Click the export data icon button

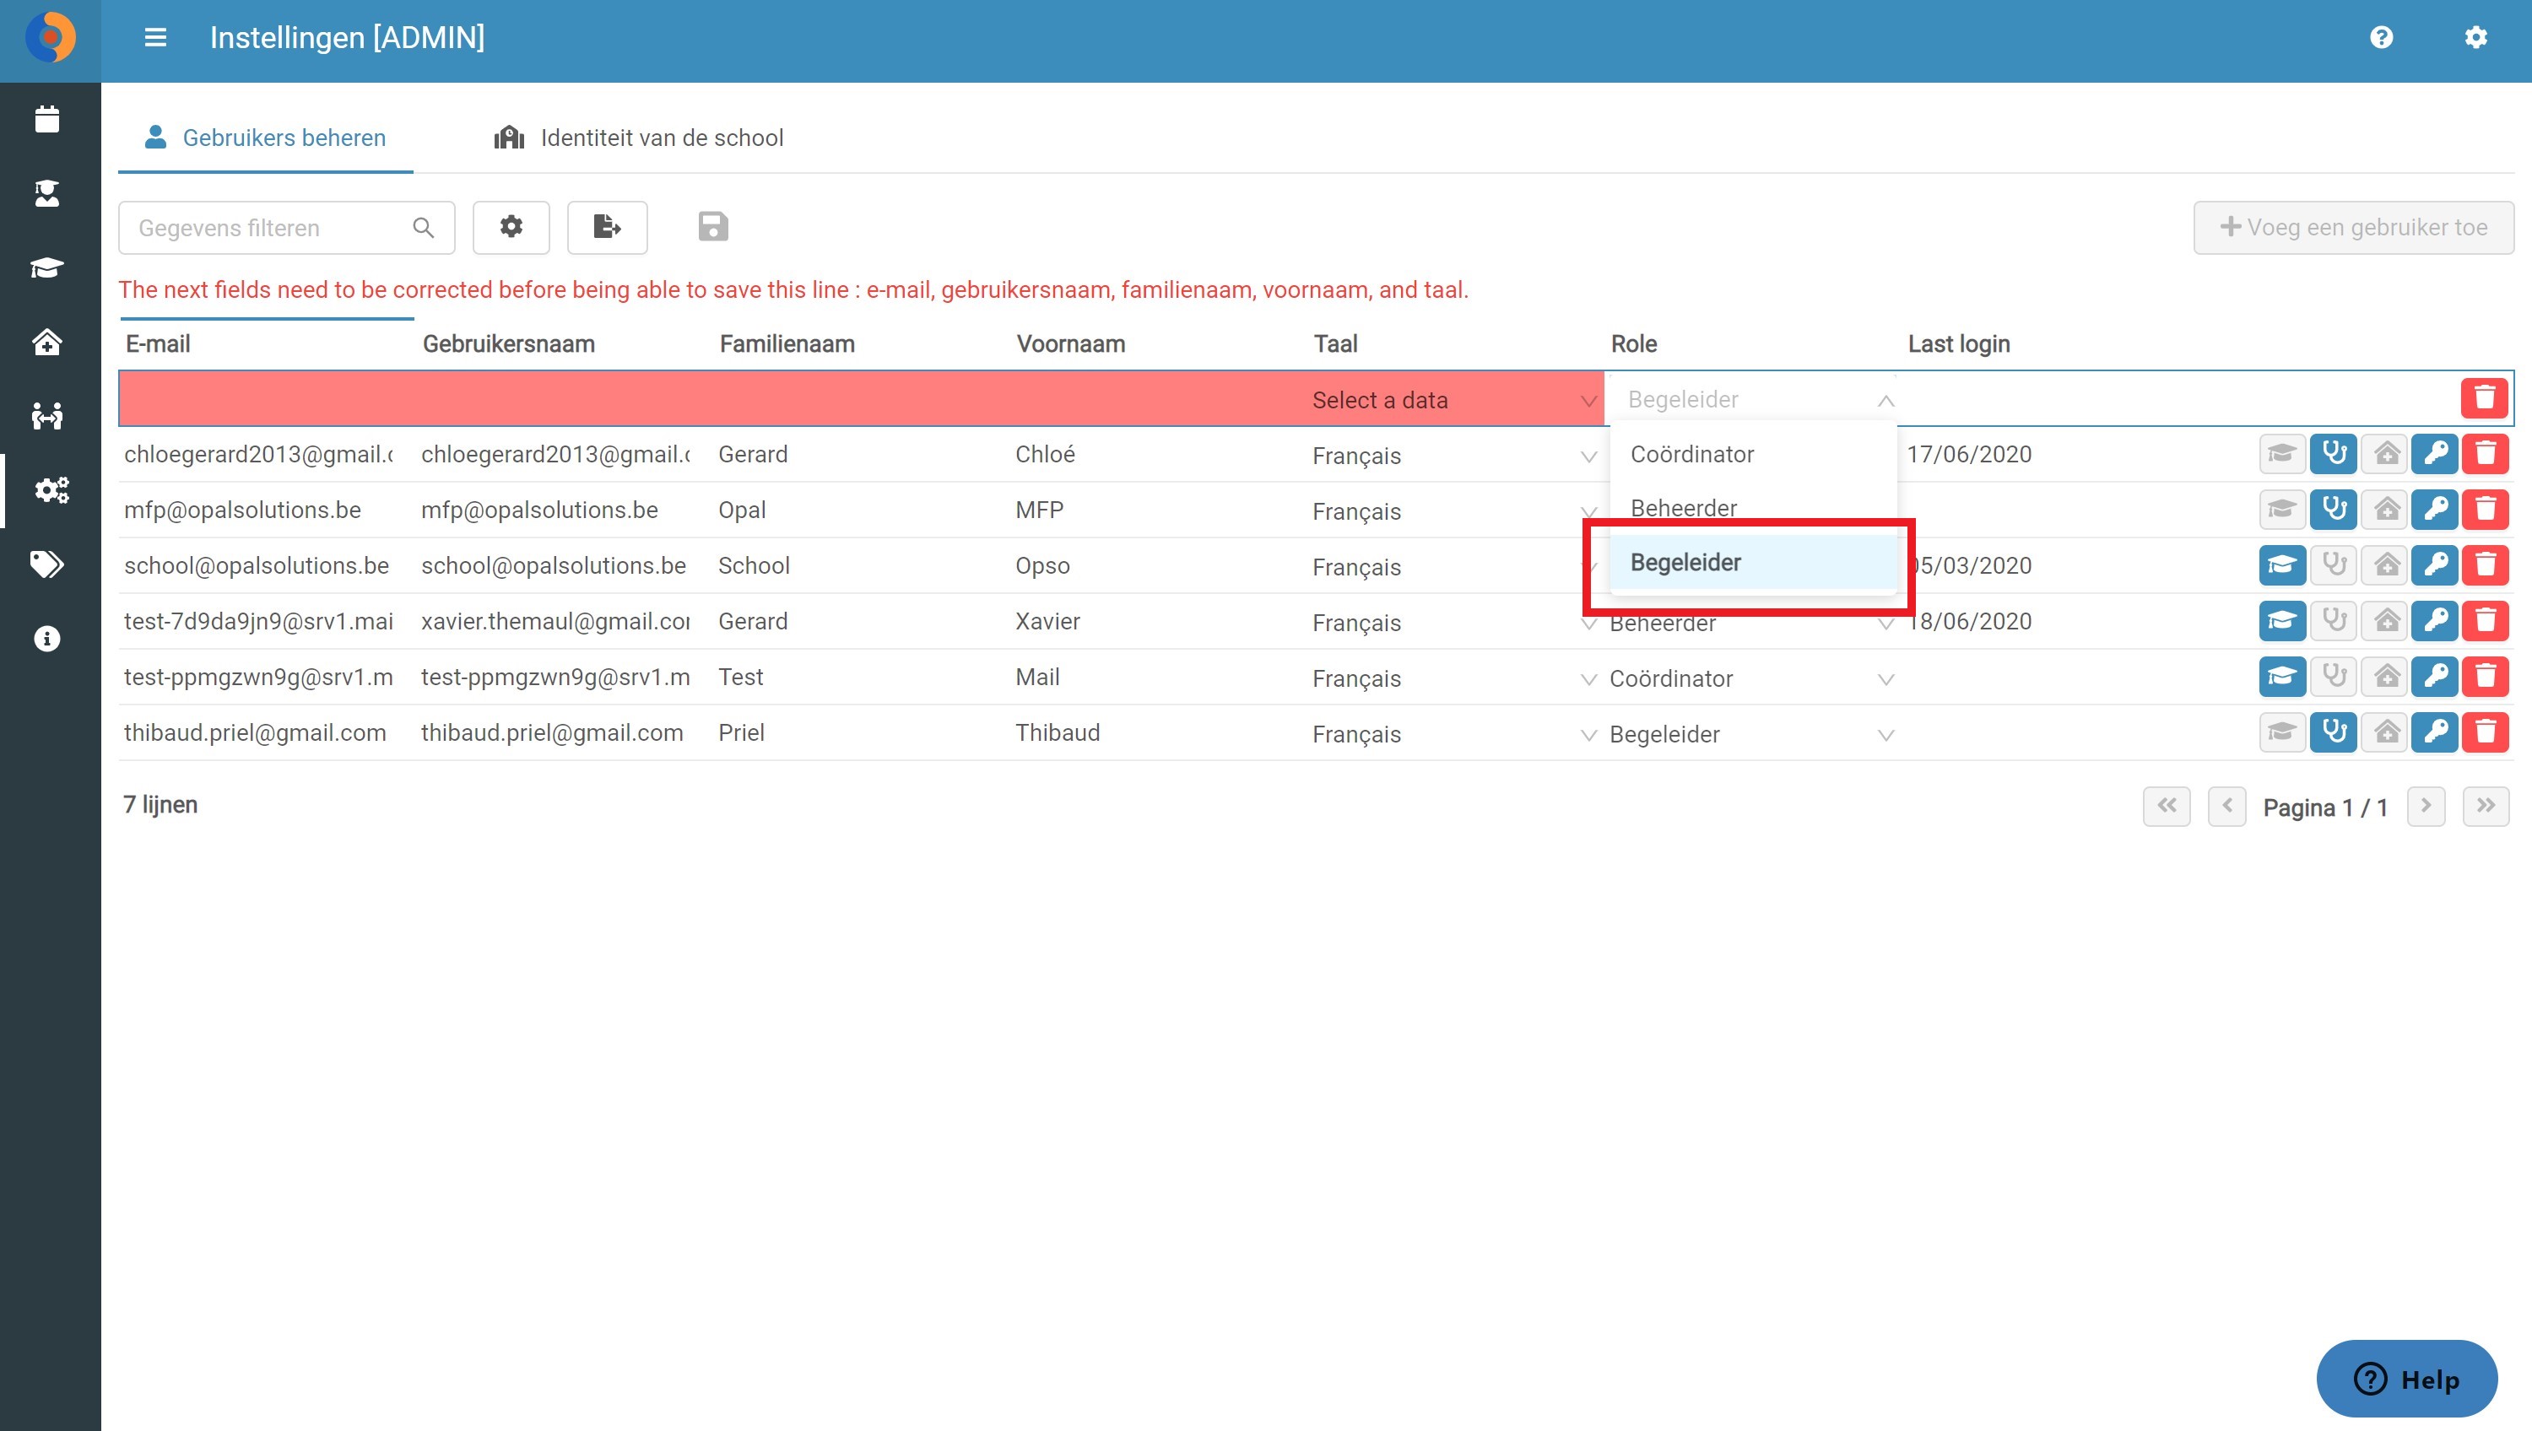(608, 228)
